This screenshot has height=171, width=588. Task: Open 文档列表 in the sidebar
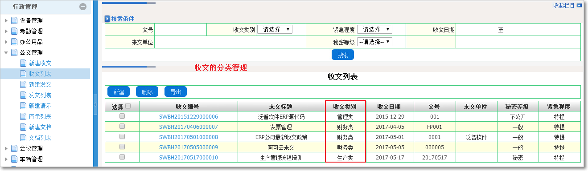tap(40, 138)
